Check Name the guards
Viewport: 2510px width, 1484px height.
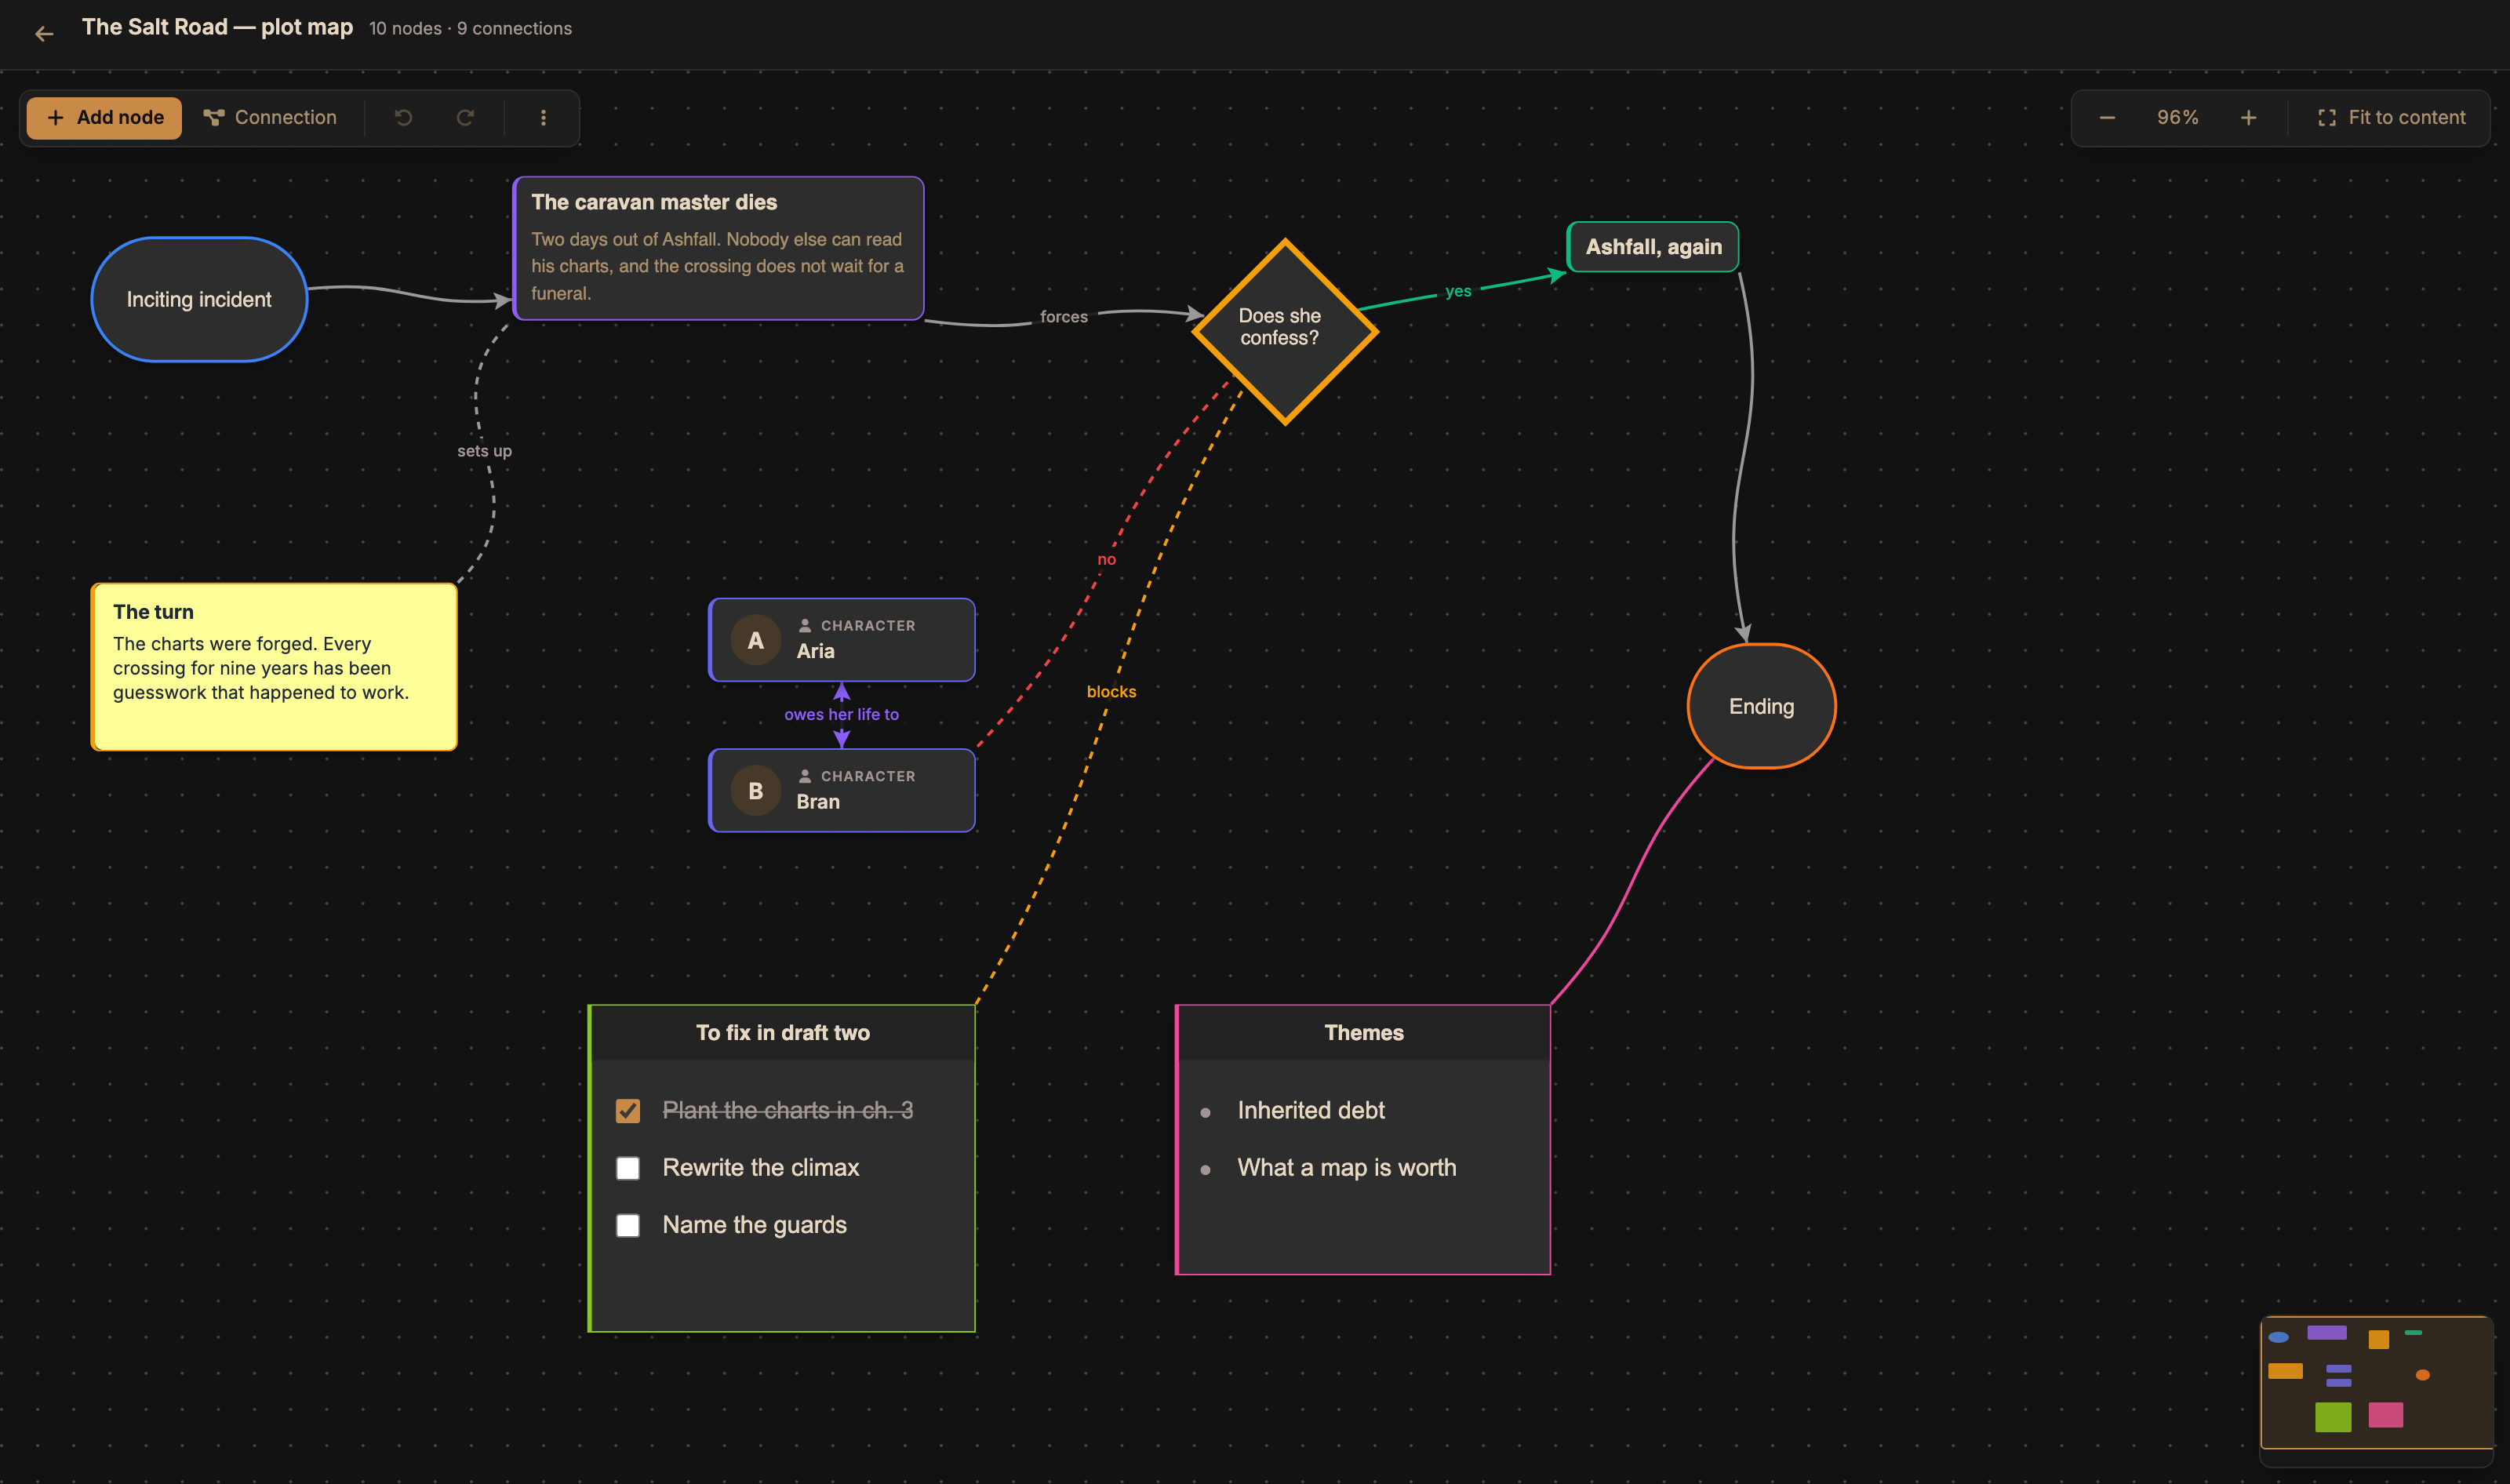pyautogui.click(x=628, y=1225)
